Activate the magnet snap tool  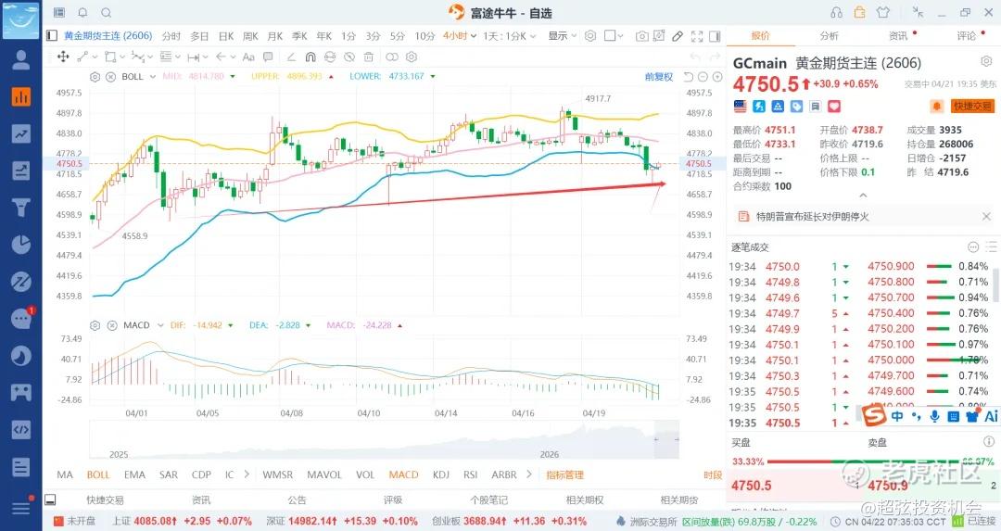[310, 57]
